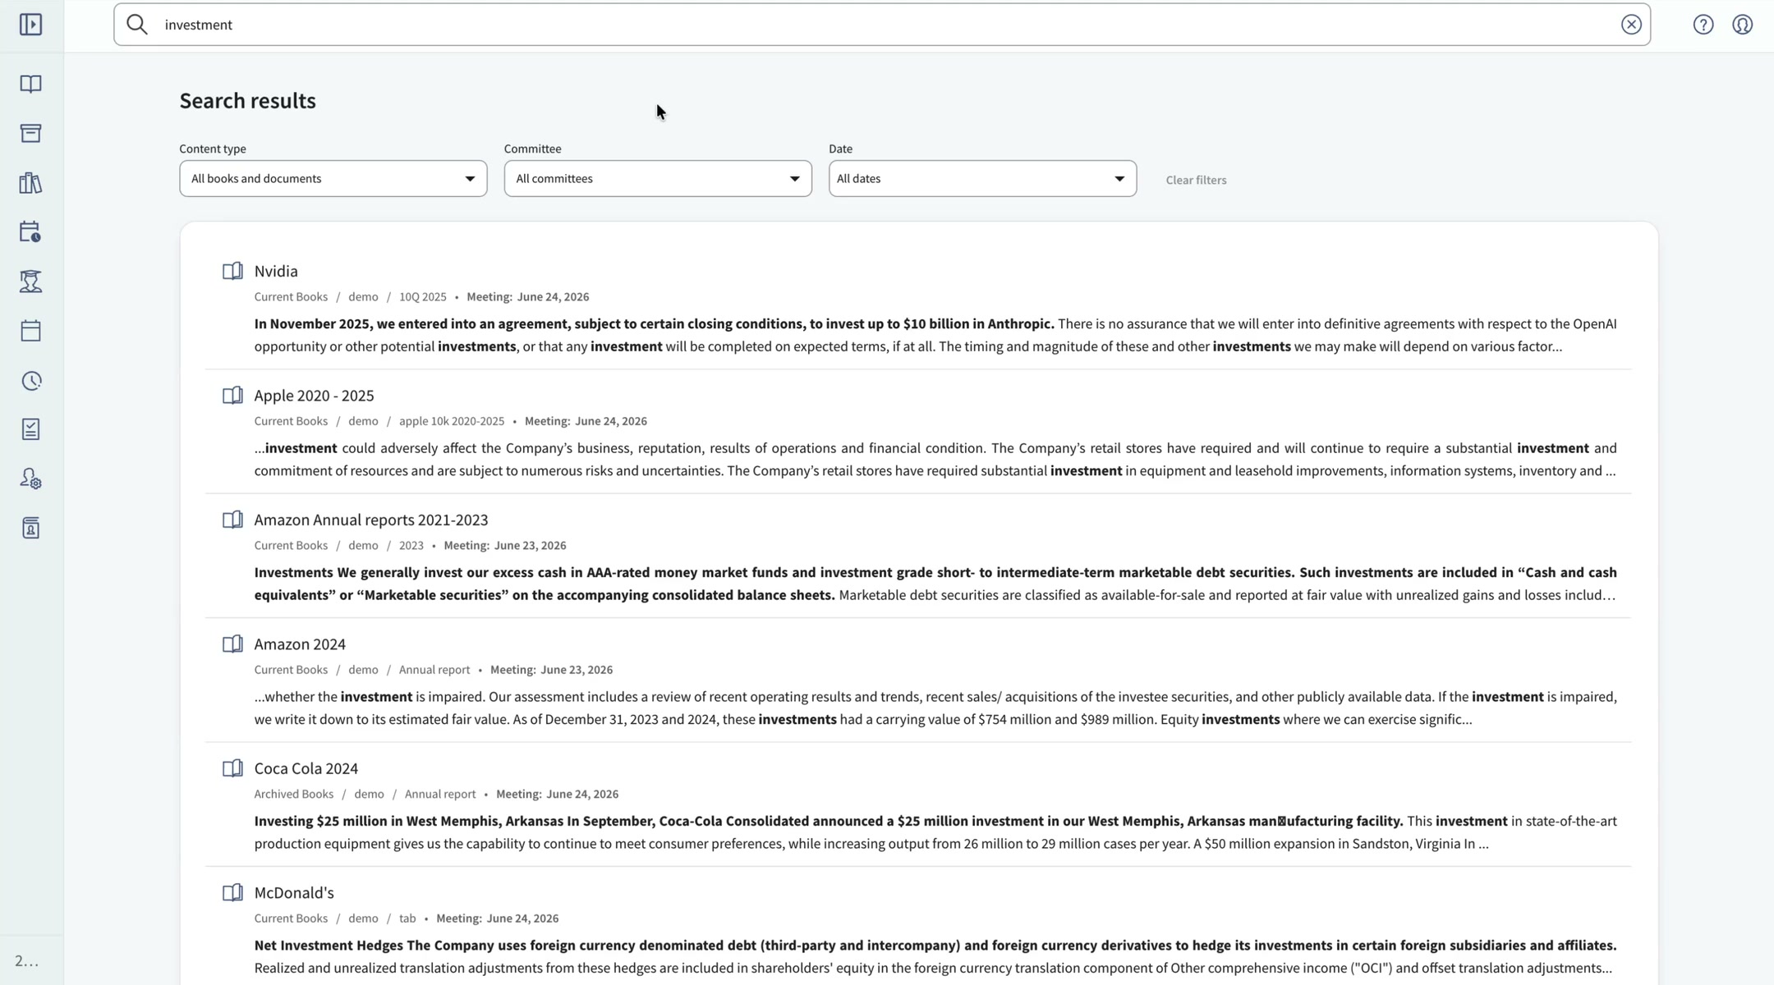Screen dimensions: 1774x985
Task: Open the Date filter dropdown
Action: (982, 178)
